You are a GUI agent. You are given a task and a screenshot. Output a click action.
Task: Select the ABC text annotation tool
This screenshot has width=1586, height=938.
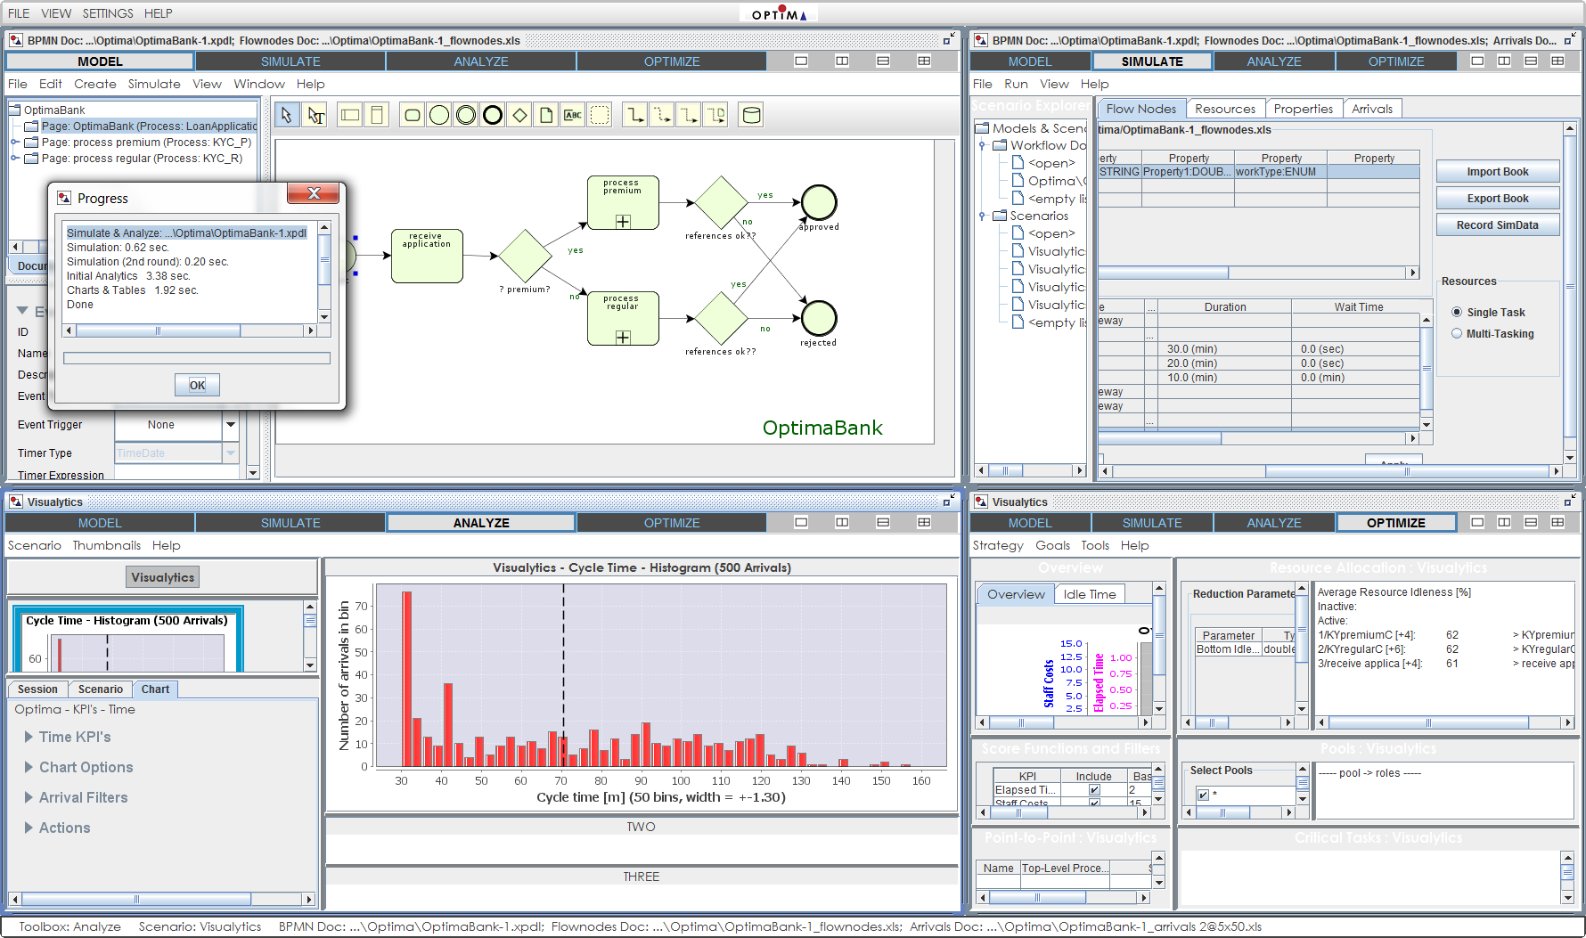pos(573,115)
